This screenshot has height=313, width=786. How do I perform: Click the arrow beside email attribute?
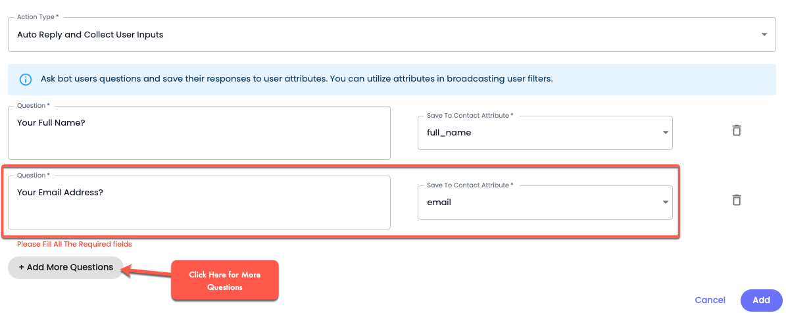(x=665, y=203)
